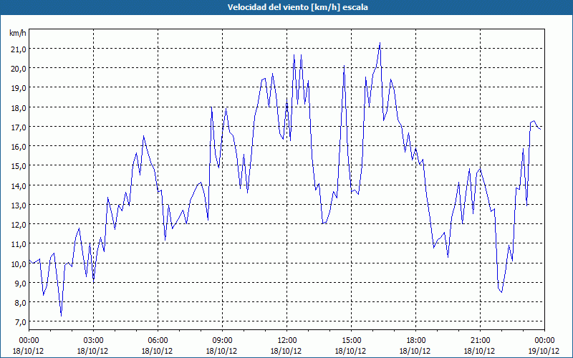Click the '18:00' time label
573x358 pixels.
coord(416,341)
